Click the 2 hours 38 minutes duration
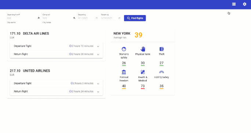Image resolution: width=251 pixels, height=133 pixels. click(x=83, y=54)
